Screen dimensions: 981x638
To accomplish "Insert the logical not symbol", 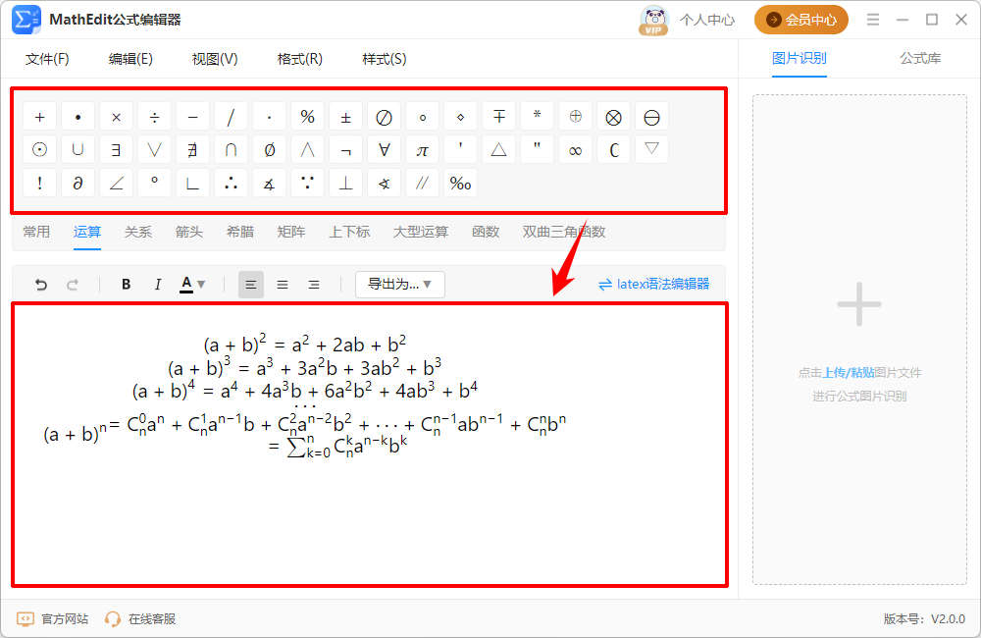I will [345, 150].
